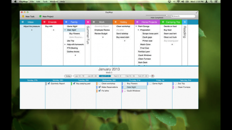Click the Hide Completed slider knob
Image resolution: width=232 pixels, height=130 pixels.
[167, 15]
